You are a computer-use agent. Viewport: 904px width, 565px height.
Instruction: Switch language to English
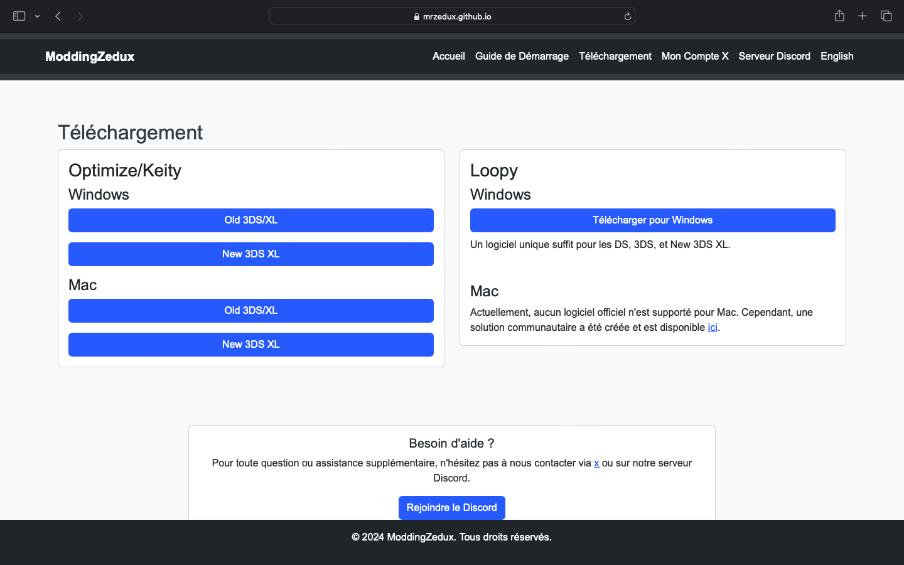click(x=836, y=56)
